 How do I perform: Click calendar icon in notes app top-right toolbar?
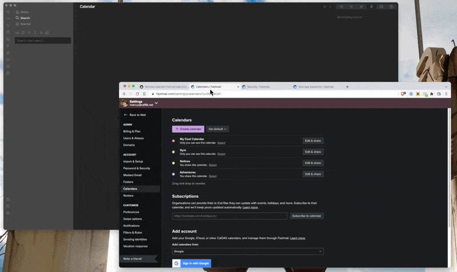pos(391,6)
